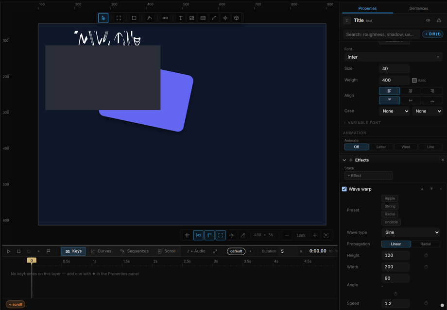
Task: Click the loop replay icon
Action: tap(29, 251)
